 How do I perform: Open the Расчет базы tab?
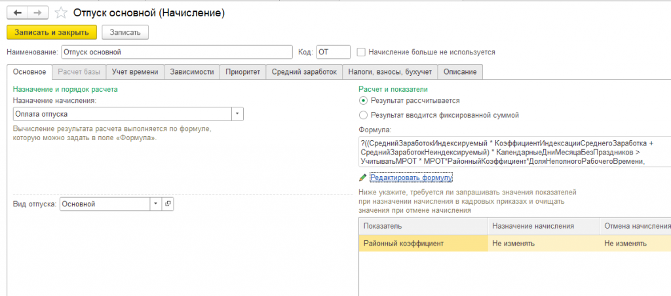point(79,72)
